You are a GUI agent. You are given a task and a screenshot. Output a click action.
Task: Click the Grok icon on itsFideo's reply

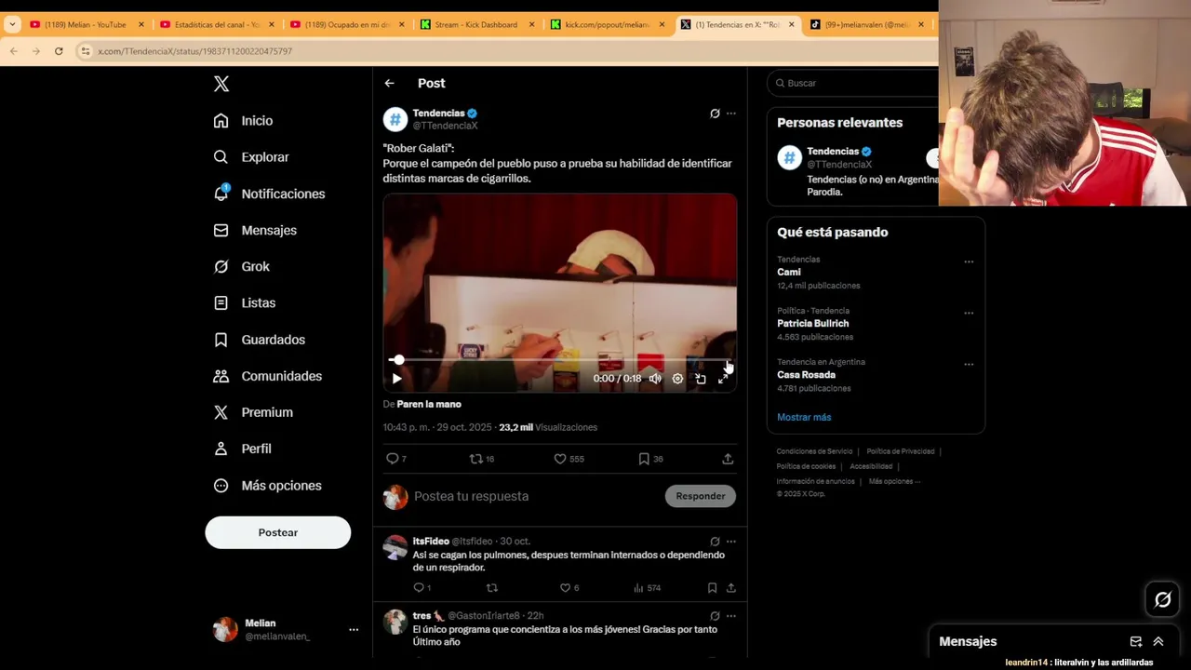click(x=715, y=542)
